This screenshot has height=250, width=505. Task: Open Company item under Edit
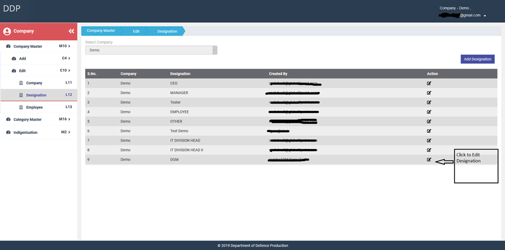pyautogui.click(x=34, y=83)
